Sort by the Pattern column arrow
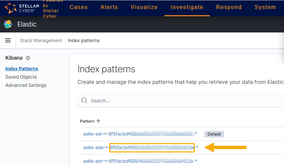Screen dimensions: 284x166 coord(98,121)
